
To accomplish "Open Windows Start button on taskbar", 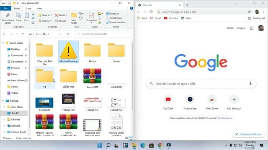I will tap(100, 145).
